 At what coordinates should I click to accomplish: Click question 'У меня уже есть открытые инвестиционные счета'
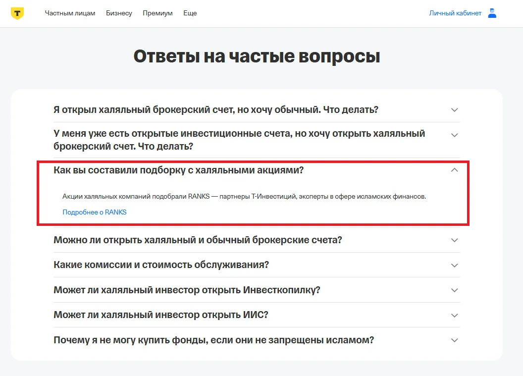tap(239, 140)
